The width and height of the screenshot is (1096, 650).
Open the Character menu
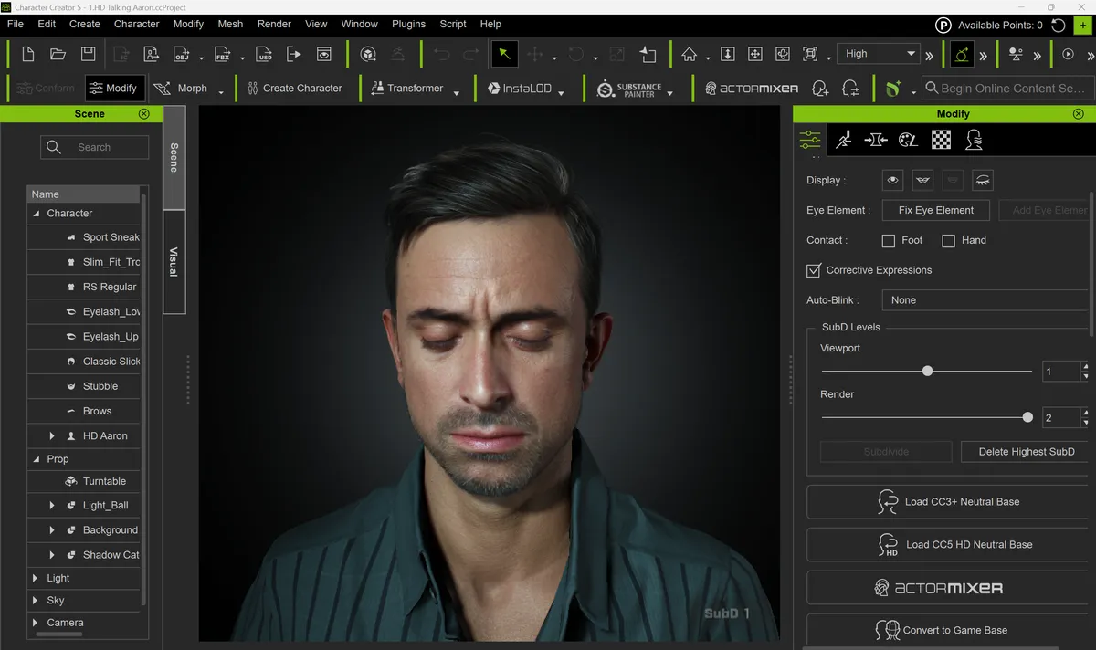[x=137, y=24]
